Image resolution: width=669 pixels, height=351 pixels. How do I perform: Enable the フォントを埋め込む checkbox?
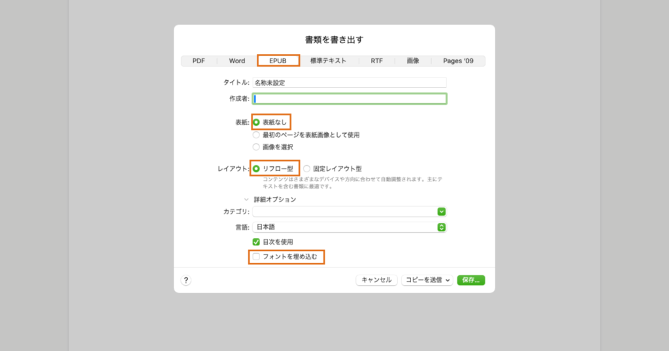click(256, 257)
